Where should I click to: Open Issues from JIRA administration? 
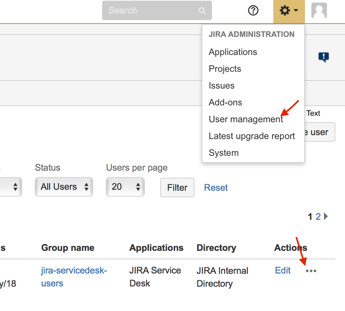tap(221, 86)
